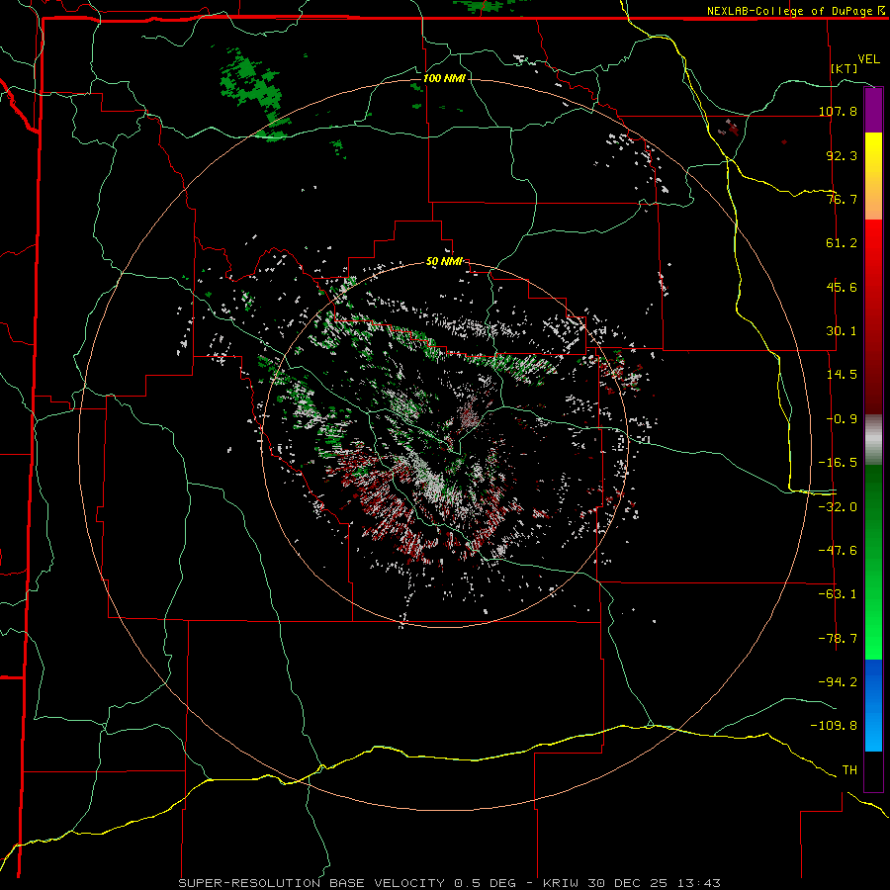This screenshot has width=890, height=890.
Task: Click the [KT] units label
Action: [x=845, y=68]
